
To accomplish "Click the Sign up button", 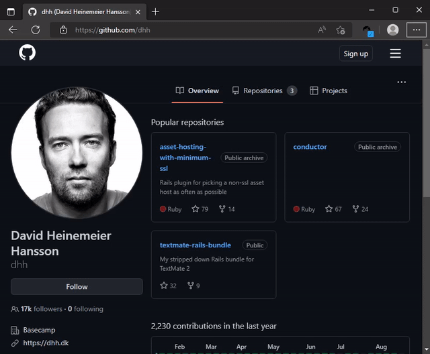I will 355,54.
